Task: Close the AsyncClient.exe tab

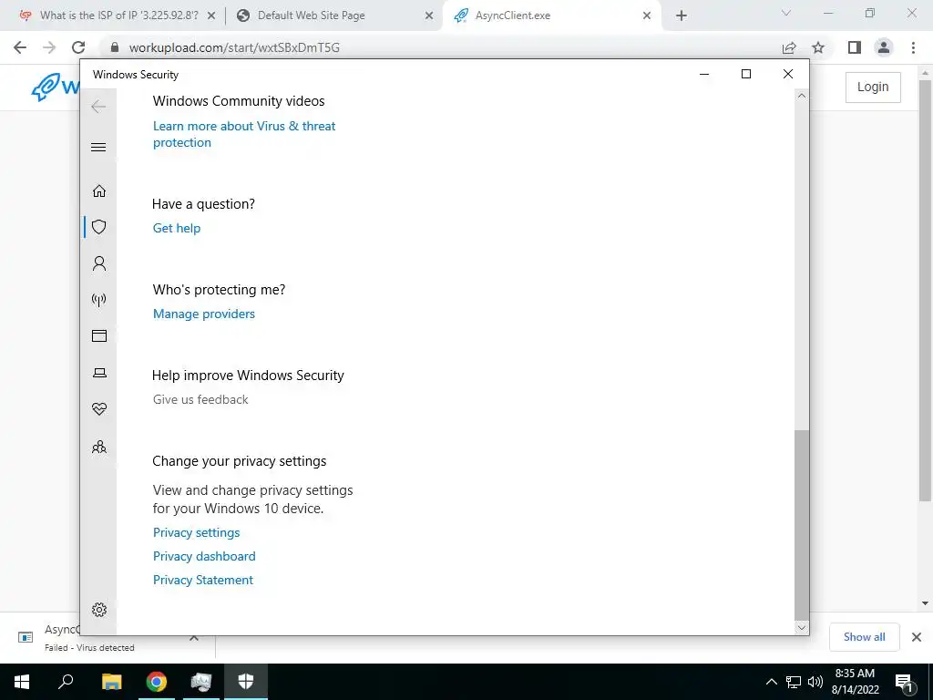Action: pyautogui.click(x=647, y=16)
